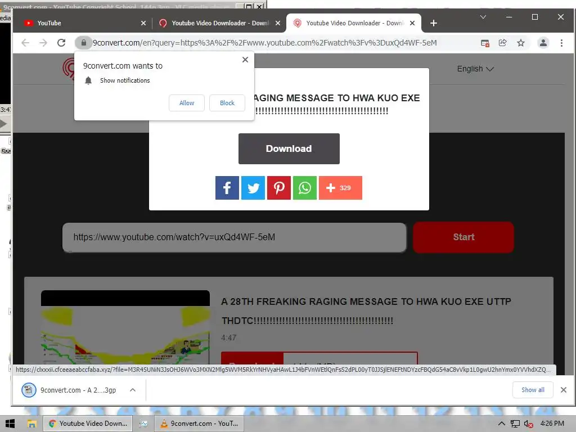Open the Chrome profile menu
The width and height of the screenshot is (576, 432).
coord(543,43)
